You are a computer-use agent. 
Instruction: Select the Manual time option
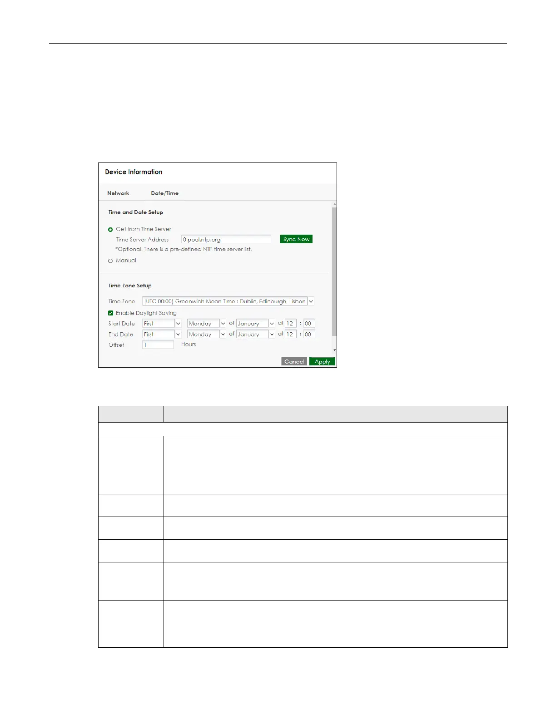coord(110,261)
